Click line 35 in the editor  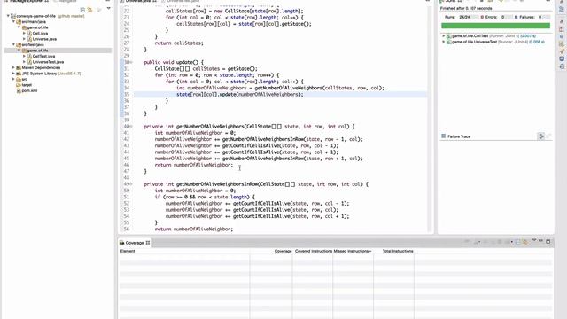tap(280, 95)
